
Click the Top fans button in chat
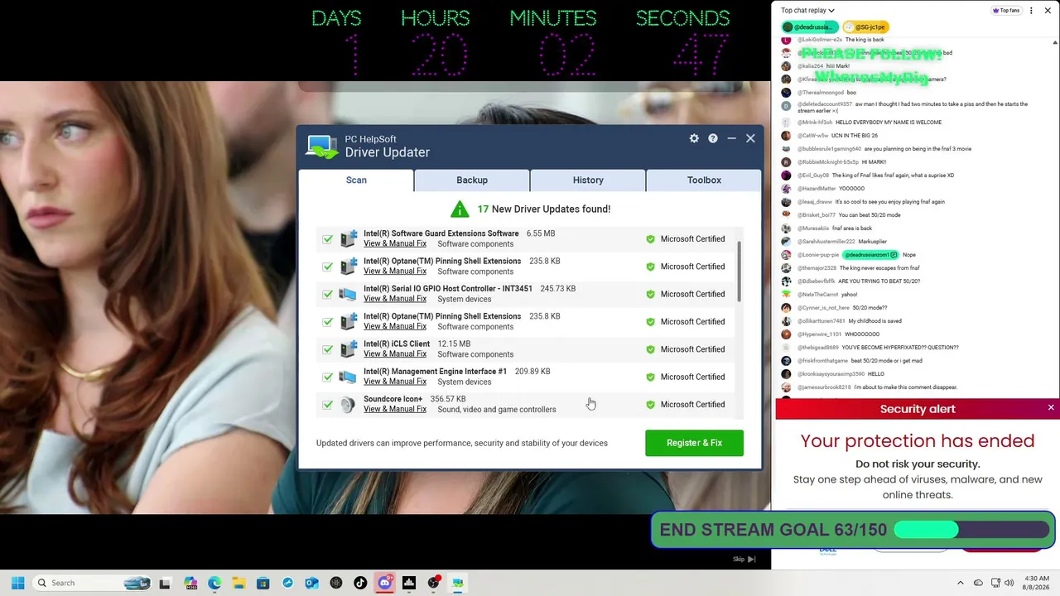pyautogui.click(x=1006, y=11)
